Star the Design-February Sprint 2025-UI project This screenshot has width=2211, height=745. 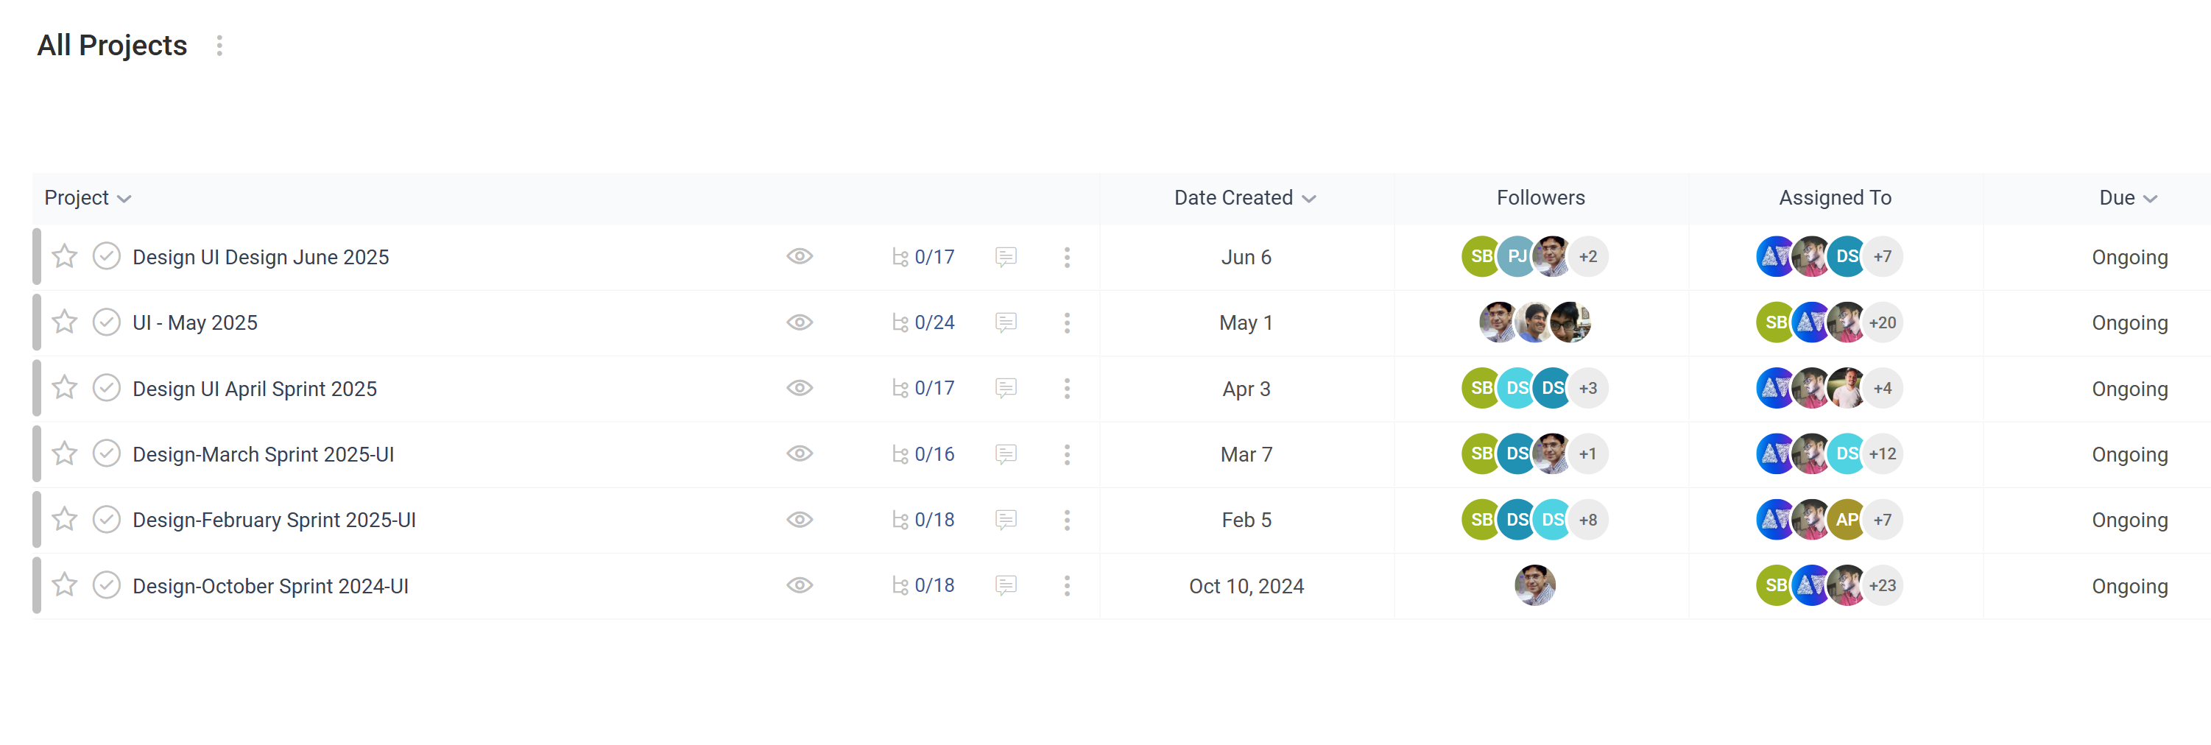point(64,519)
